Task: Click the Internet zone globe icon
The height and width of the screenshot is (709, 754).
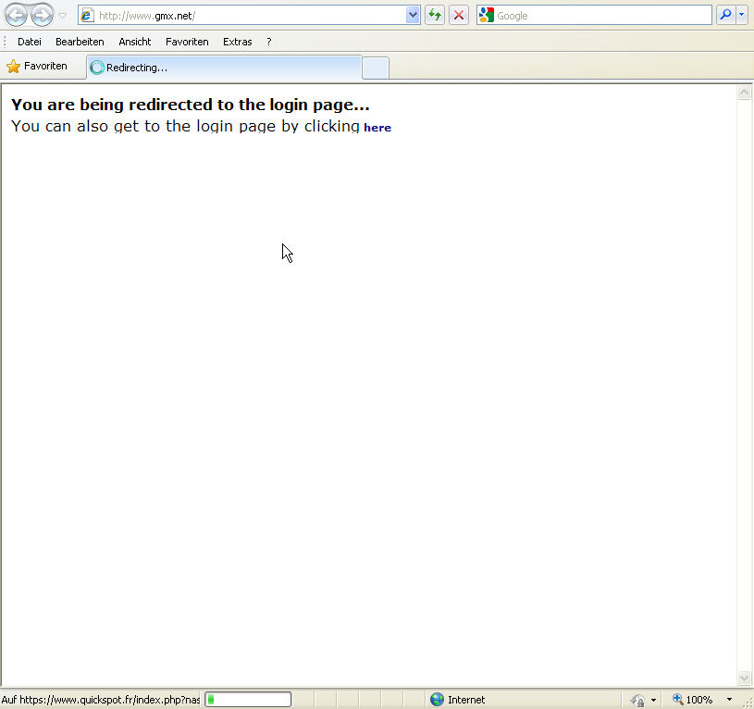Action: [x=437, y=700]
